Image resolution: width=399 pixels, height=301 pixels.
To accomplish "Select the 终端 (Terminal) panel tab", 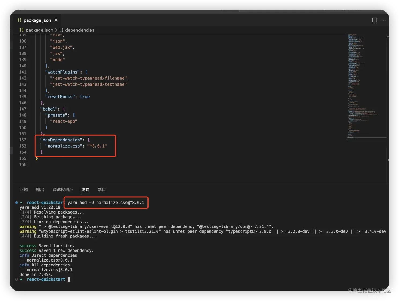I will pos(85,189).
